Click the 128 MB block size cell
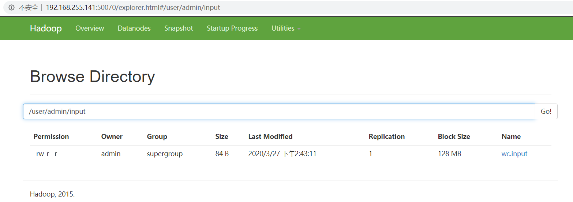Viewport: 573px width, 202px height. [450, 154]
